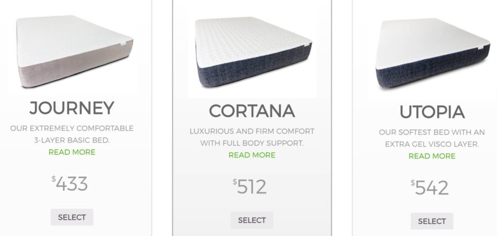The width and height of the screenshot is (497, 236).
Task: Click the white tag on the Cortana mattress
Action: [x=307, y=45]
